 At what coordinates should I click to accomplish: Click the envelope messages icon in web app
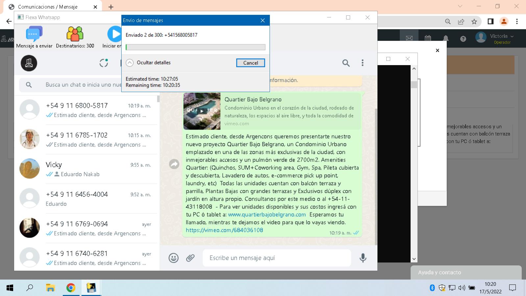[x=409, y=38]
